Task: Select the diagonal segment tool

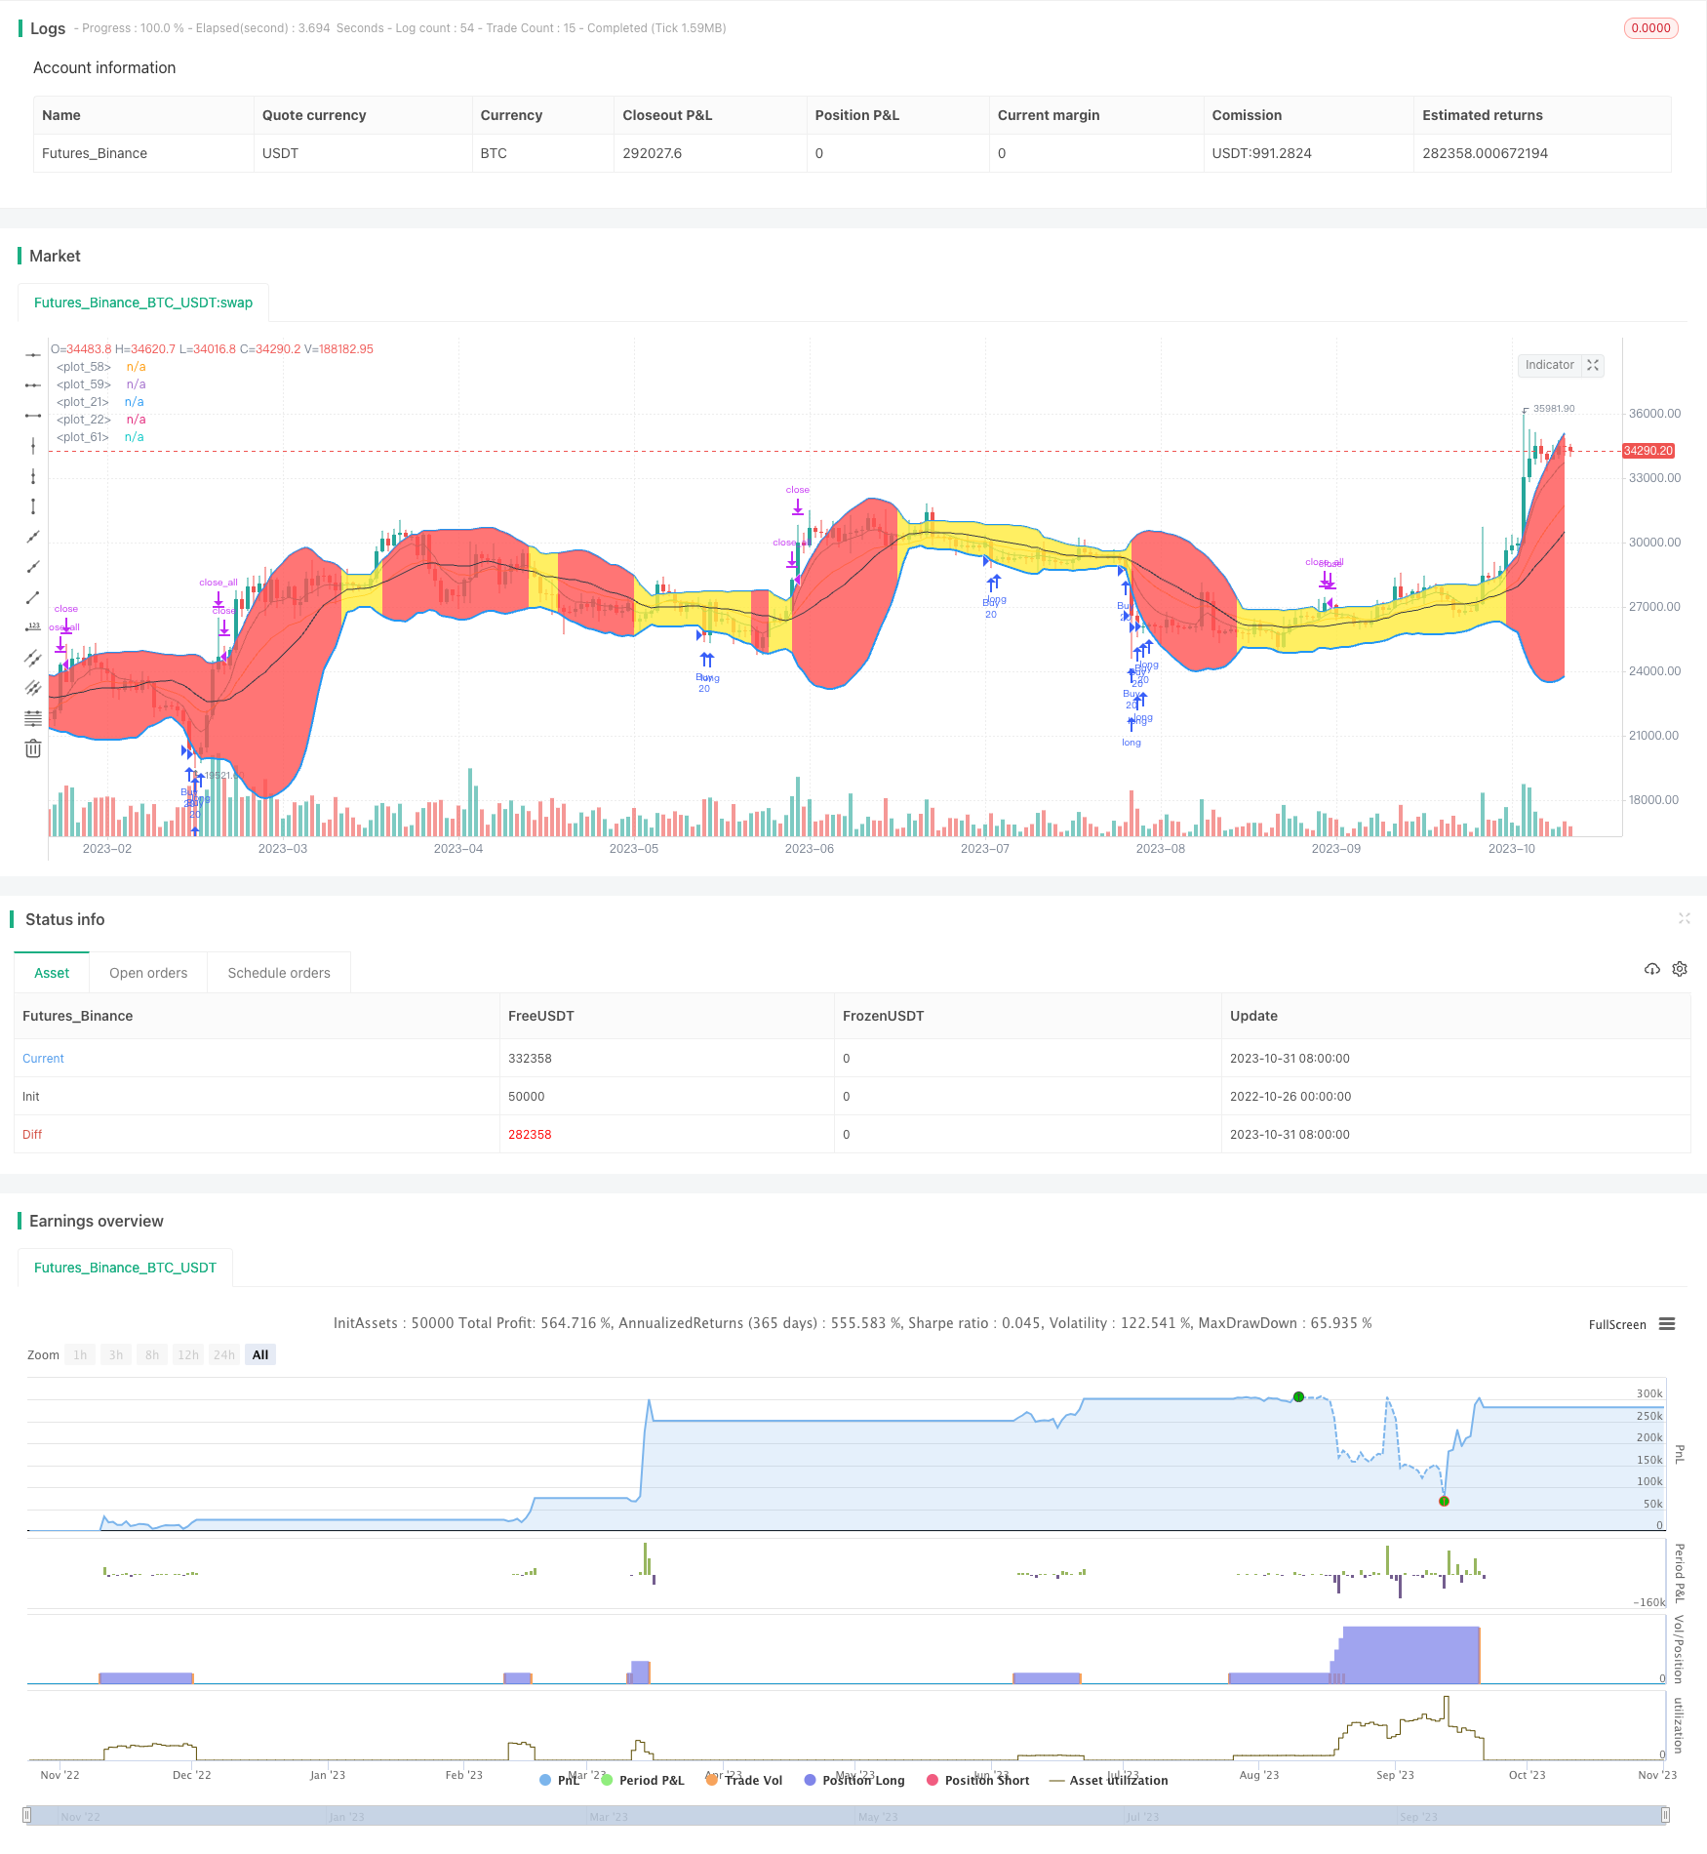Action: (x=33, y=597)
